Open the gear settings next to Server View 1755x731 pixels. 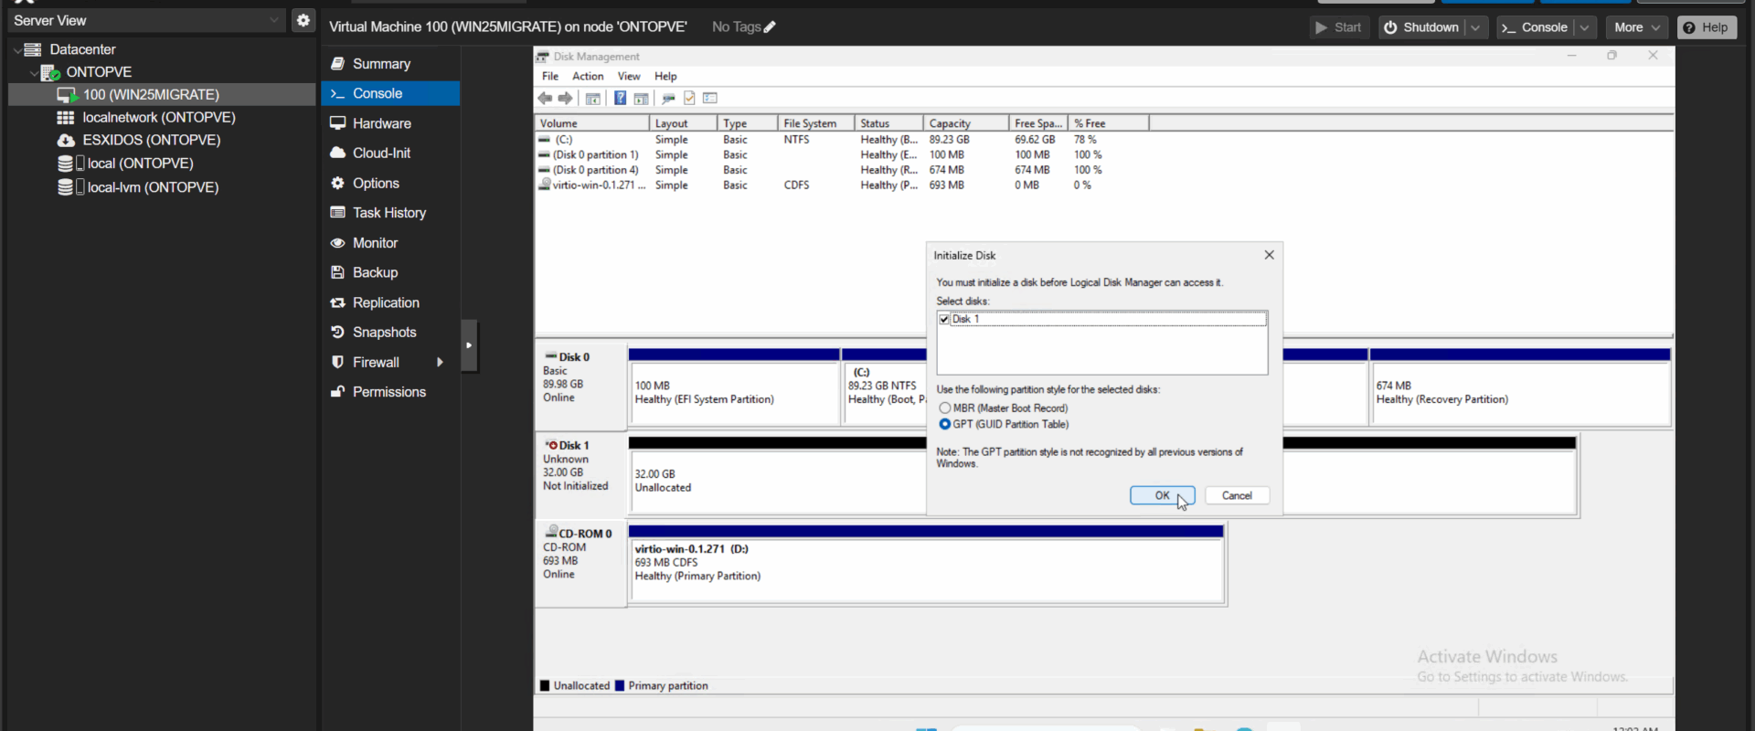pyautogui.click(x=303, y=20)
